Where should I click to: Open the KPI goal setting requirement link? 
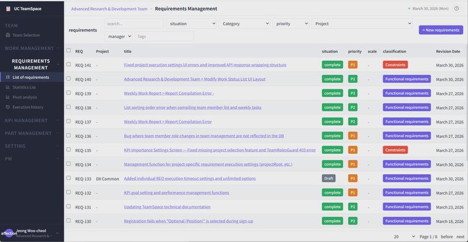click(176, 192)
